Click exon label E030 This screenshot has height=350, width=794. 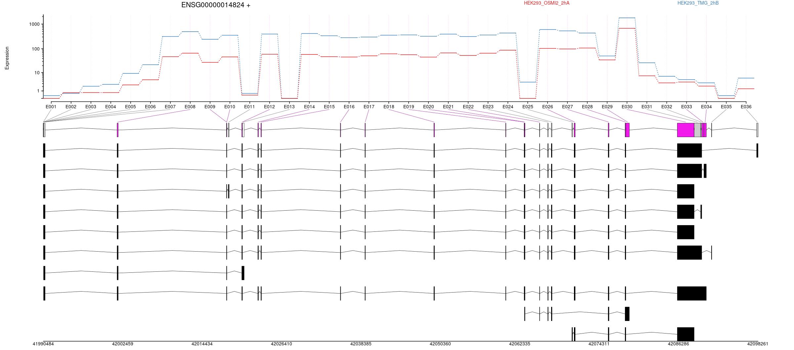627,107
